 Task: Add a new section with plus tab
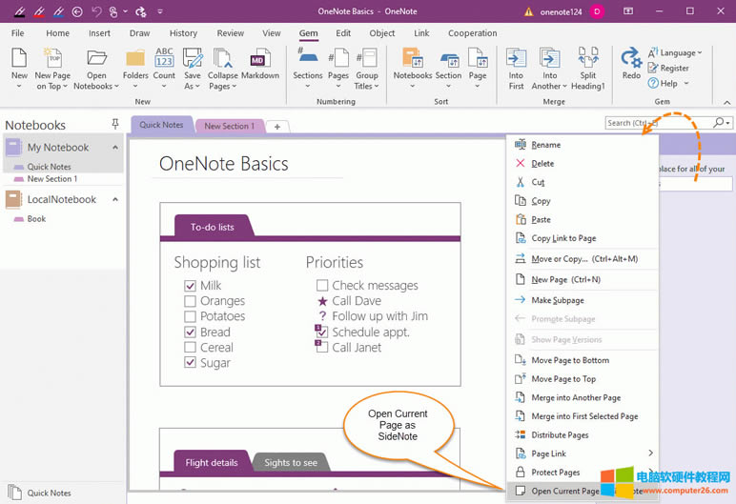coord(276,126)
